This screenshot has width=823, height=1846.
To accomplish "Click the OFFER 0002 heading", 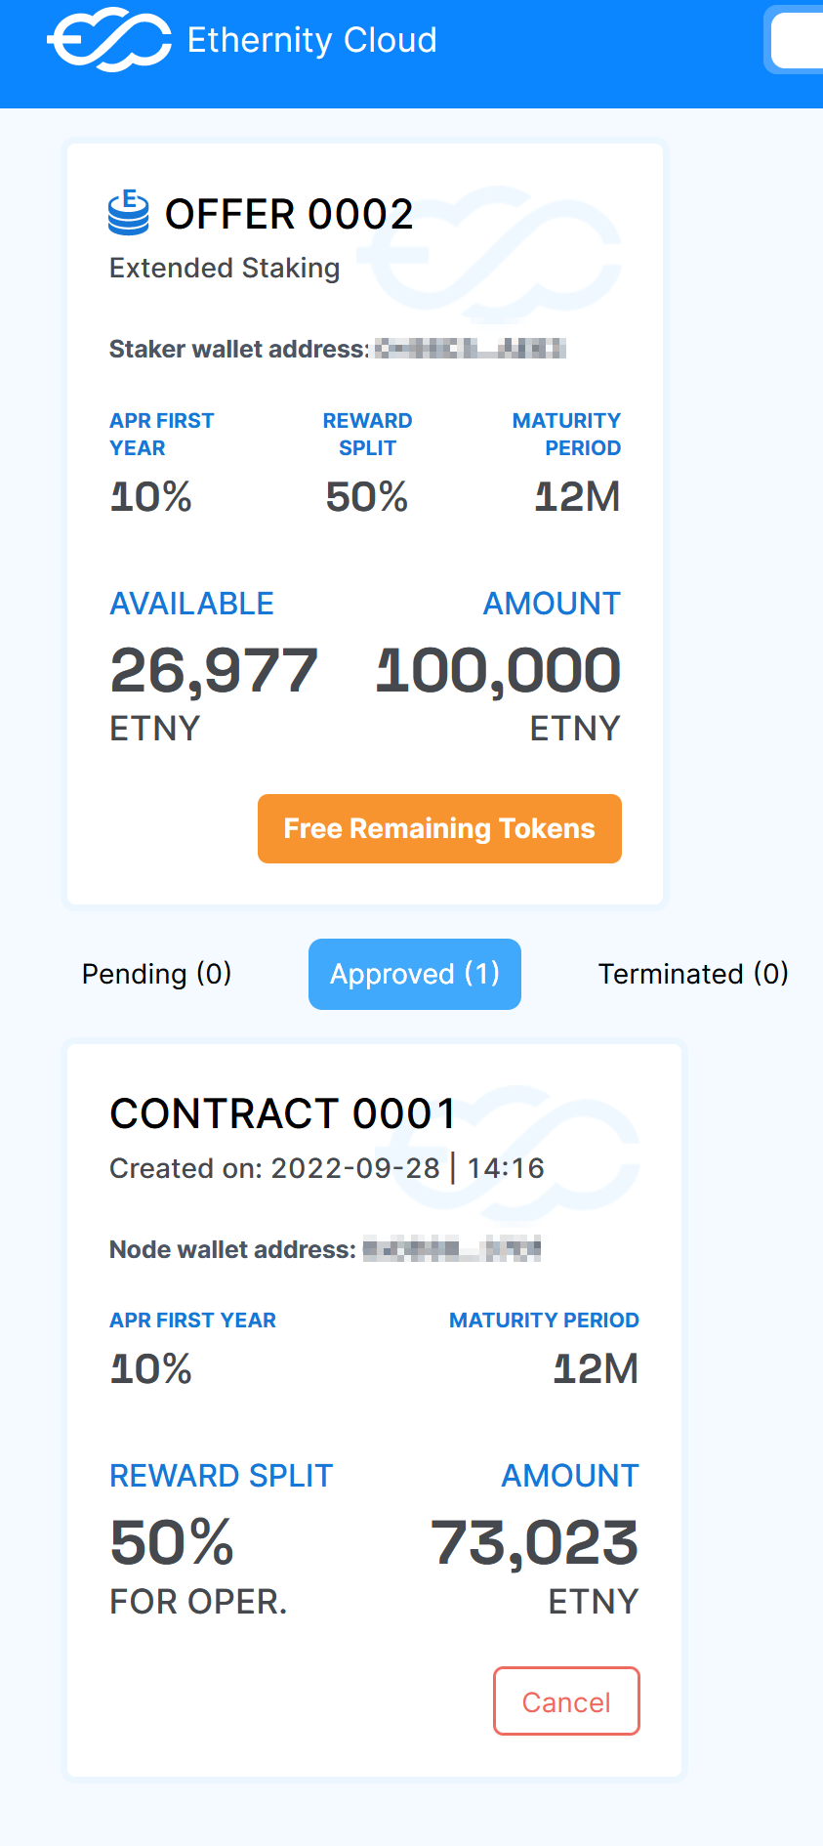I will (x=289, y=214).
